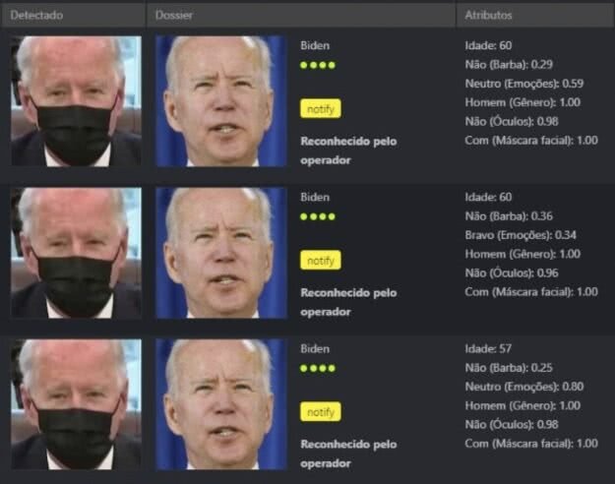
Task: Click the green confidence dots in third row
Action: click(x=318, y=368)
